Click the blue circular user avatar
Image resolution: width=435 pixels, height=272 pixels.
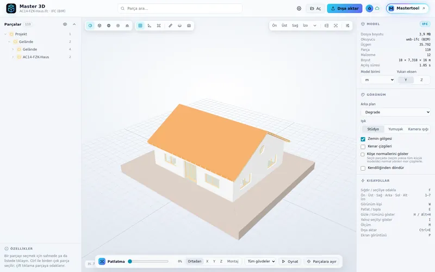click(x=369, y=8)
